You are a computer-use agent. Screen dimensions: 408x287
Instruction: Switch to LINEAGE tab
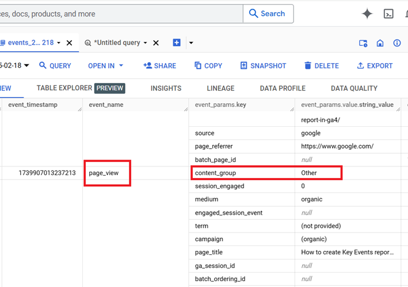[220, 88]
